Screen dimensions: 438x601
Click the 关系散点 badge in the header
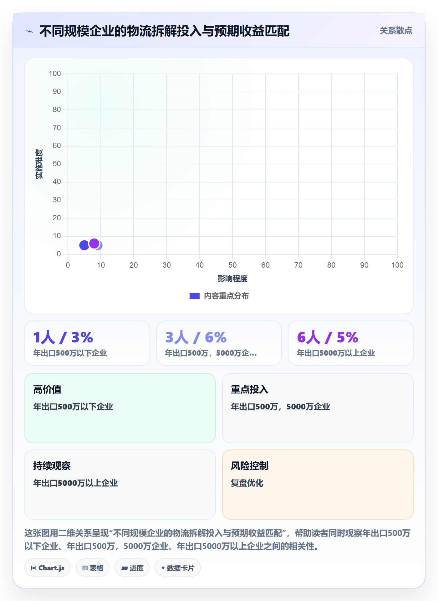396,31
